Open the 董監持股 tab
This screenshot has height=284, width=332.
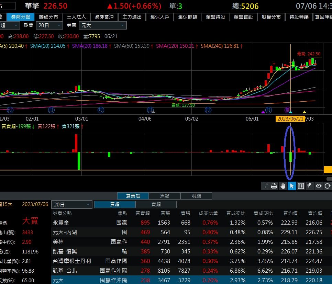pos(215,17)
